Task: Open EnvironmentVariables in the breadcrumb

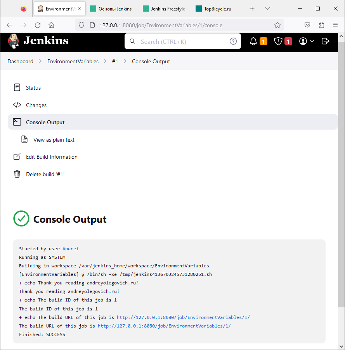Action: (73, 61)
